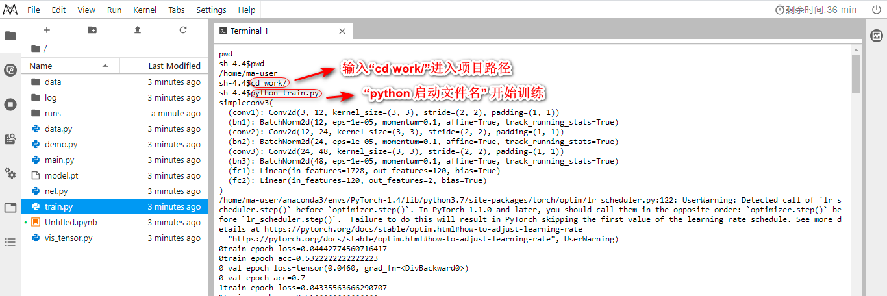The height and width of the screenshot is (296, 887).
Task: Click the remaining time clock icon
Action: 780,10
